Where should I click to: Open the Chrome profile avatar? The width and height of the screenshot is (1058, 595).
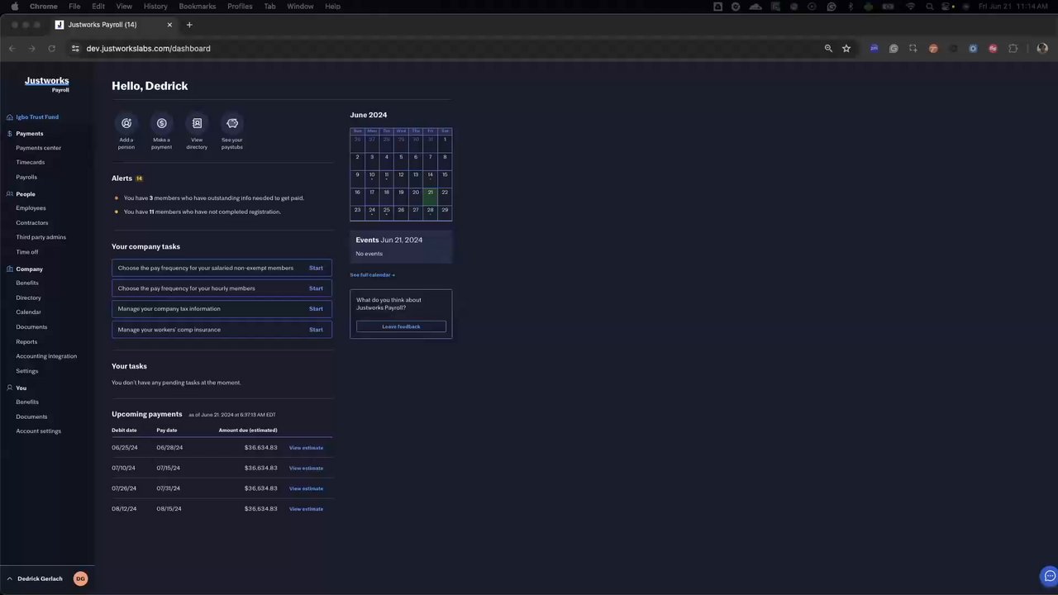point(1042,49)
